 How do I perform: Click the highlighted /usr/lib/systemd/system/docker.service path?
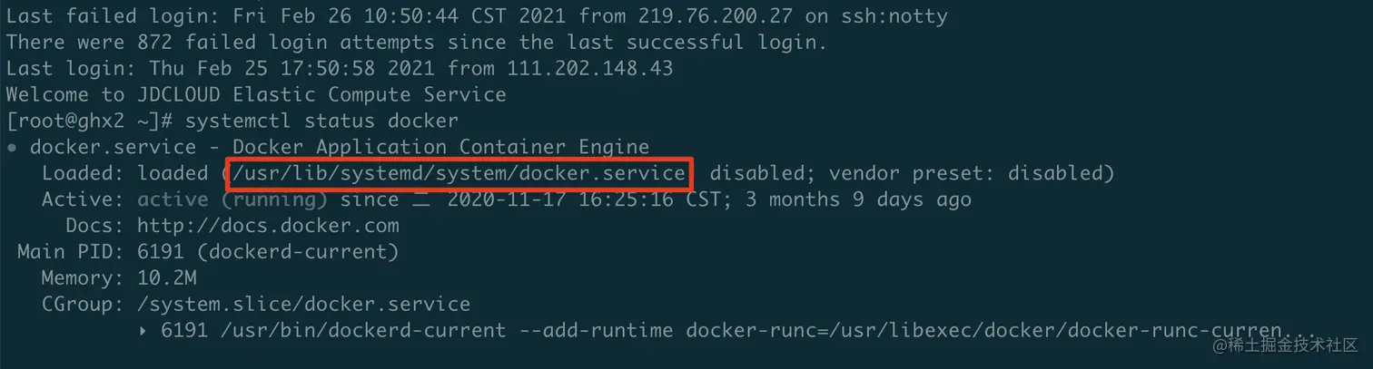click(459, 173)
